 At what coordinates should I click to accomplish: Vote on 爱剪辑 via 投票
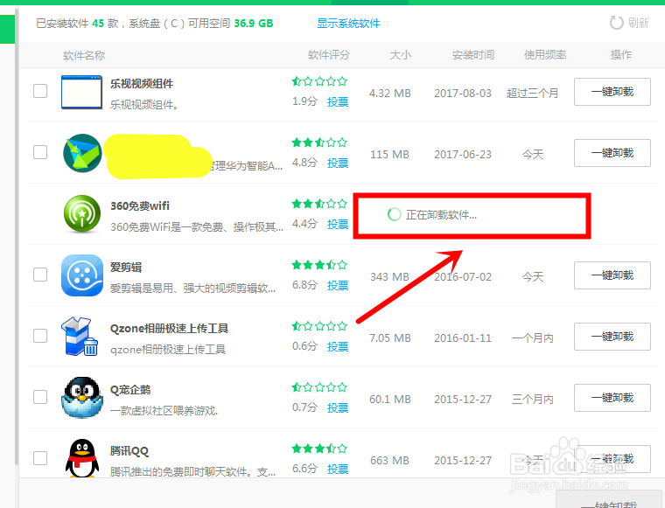(338, 285)
